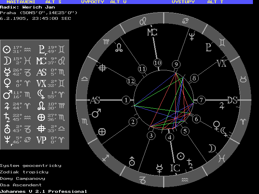
Task: Open the VYPOCTY menu
Action: [93, 2]
